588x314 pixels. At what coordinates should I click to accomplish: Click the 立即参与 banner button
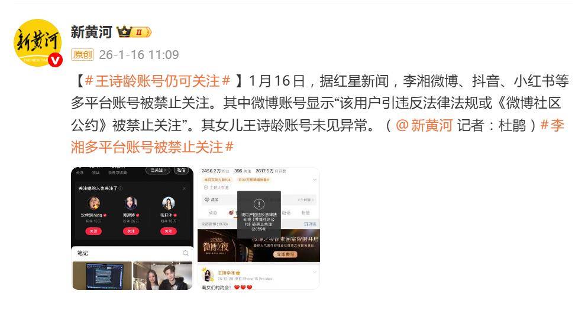pyautogui.click(x=285, y=254)
